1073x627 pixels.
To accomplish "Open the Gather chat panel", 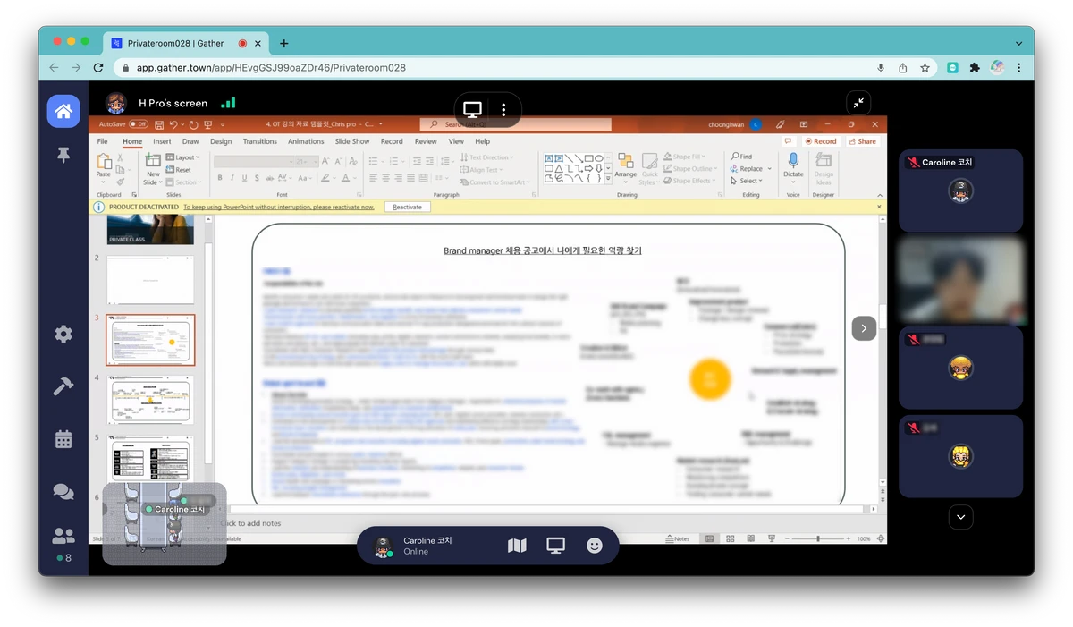I will 63,492.
